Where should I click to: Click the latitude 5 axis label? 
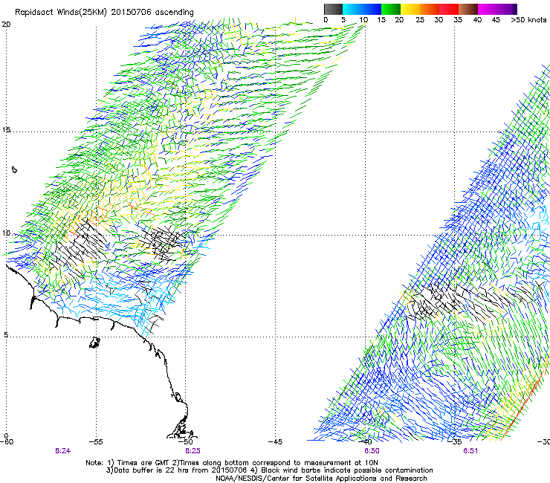point(6,335)
